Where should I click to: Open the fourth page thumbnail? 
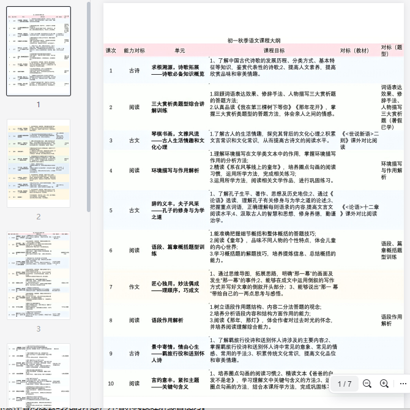point(39,376)
